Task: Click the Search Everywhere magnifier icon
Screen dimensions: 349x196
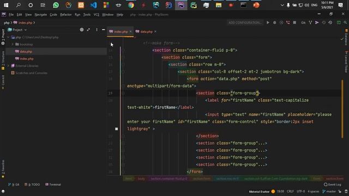Action: coord(345,23)
